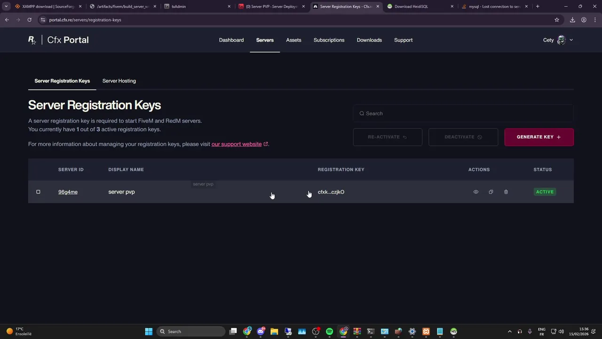The width and height of the screenshot is (602, 339).
Task: Open the Subscriptions menu item
Action: (329, 40)
